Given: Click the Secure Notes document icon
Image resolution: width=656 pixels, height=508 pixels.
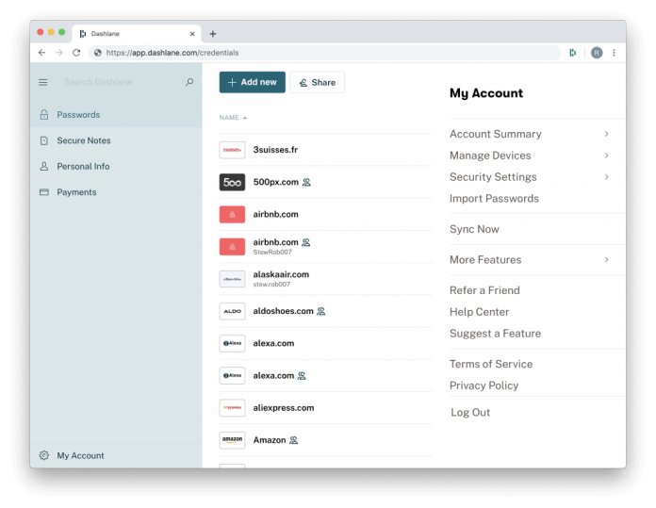Looking at the screenshot, I should click(x=44, y=140).
